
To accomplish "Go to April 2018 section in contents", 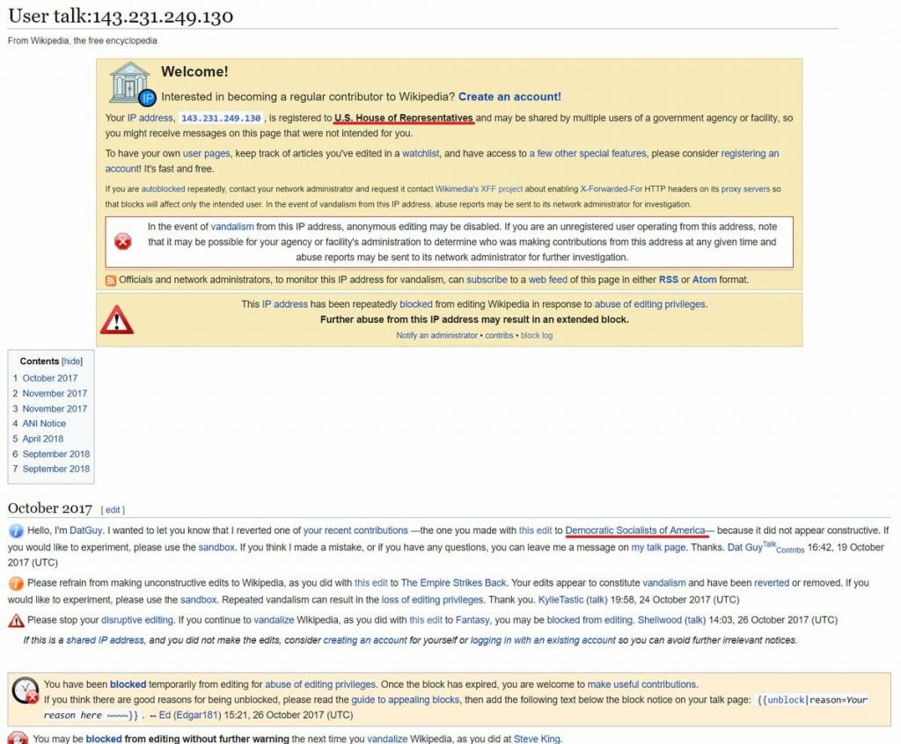I will tap(43, 439).
